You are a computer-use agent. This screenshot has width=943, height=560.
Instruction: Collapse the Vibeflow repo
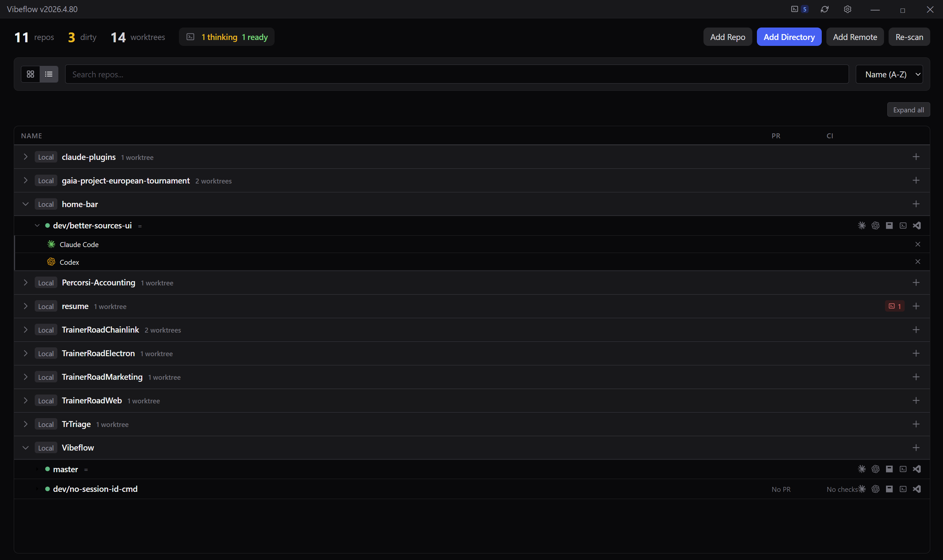click(x=26, y=448)
